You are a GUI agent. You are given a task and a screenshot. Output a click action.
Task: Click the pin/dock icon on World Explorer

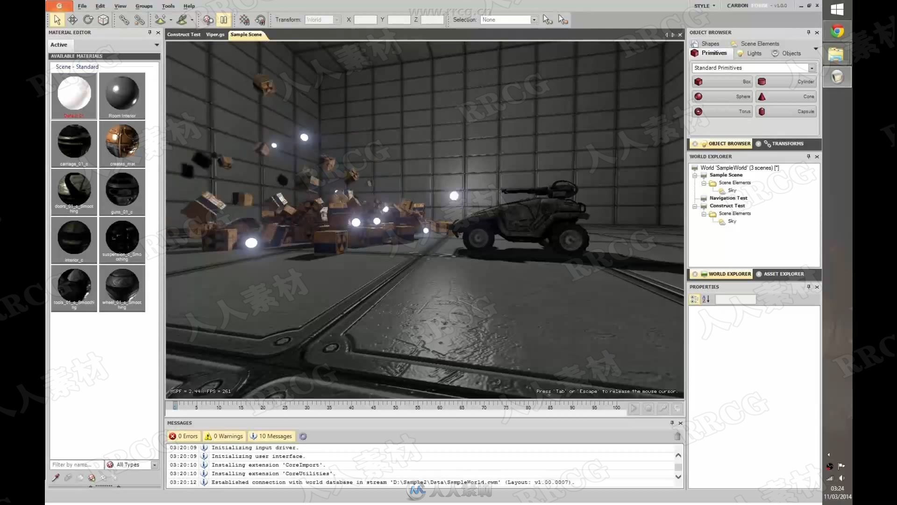(x=808, y=156)
